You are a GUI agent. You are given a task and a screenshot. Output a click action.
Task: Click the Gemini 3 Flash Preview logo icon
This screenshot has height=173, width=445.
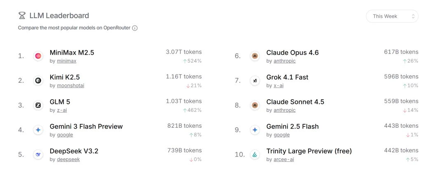(x=38, y=130)
